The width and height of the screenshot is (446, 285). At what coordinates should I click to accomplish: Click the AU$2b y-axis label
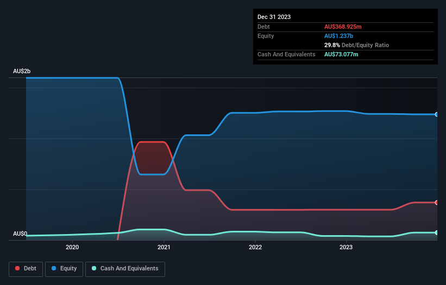[22, 71]
